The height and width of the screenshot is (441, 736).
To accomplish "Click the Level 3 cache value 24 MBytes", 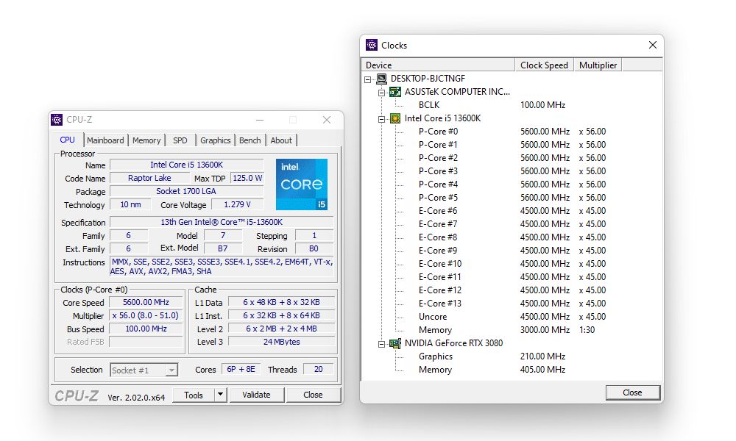I will [x=282, y=342].
